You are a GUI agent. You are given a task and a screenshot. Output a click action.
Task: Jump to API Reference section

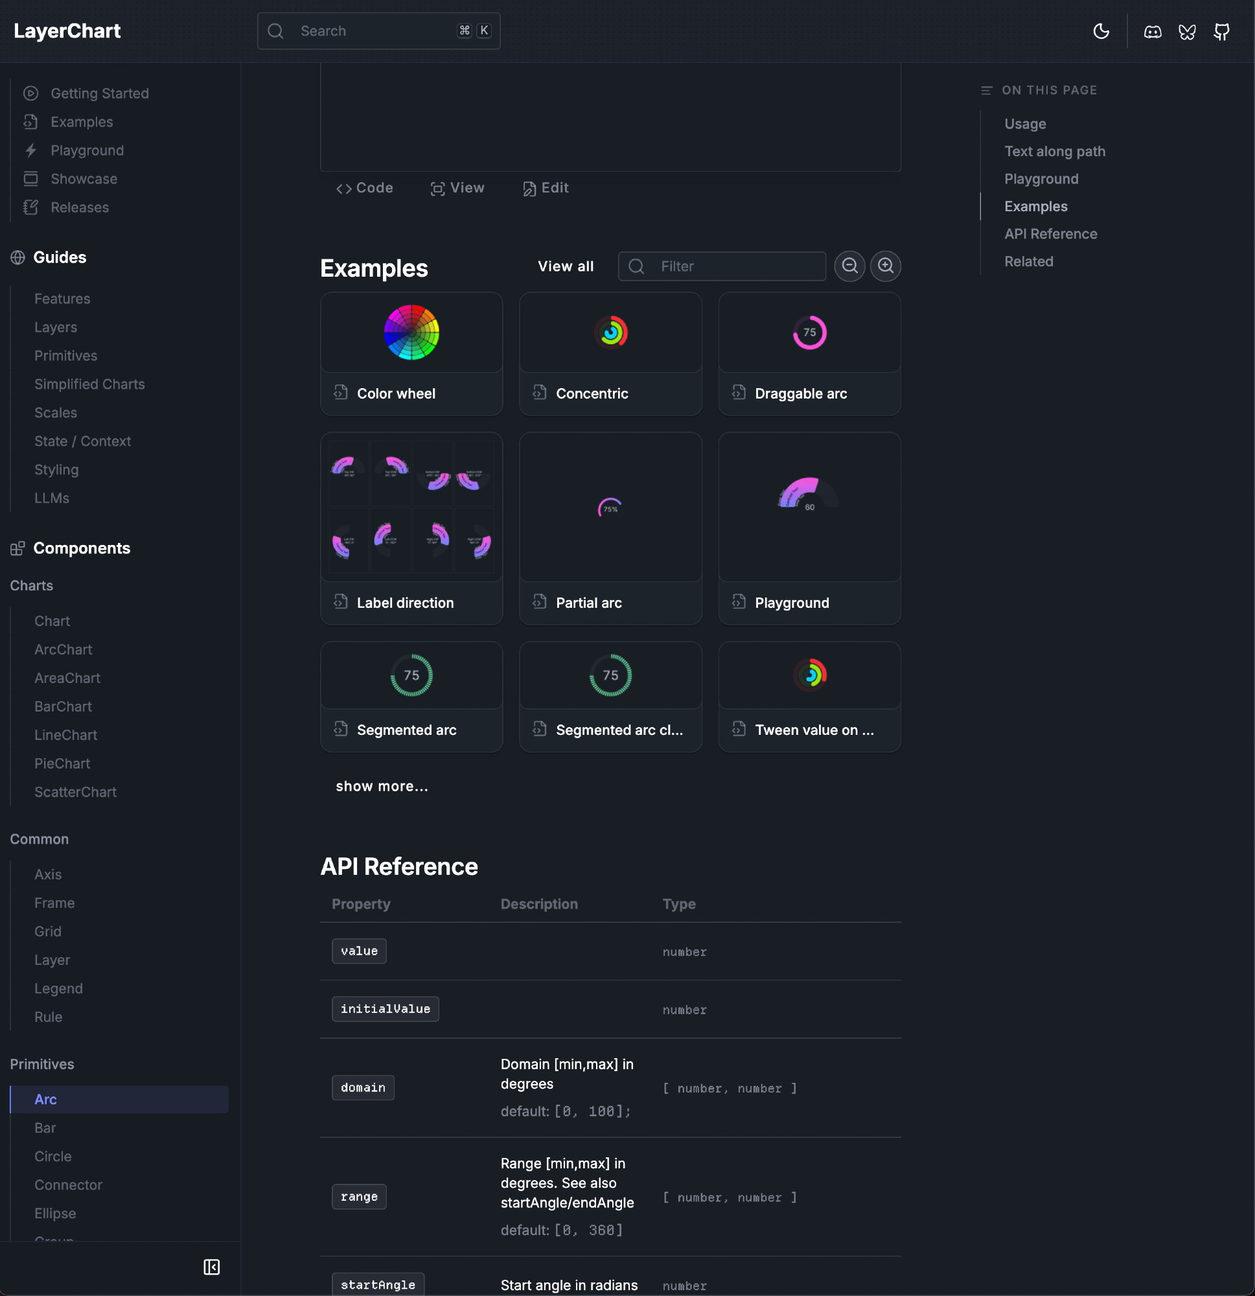click(x=1050, y=234)
